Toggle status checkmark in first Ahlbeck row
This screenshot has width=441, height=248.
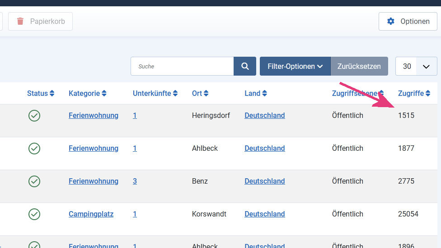pos(34,149)
